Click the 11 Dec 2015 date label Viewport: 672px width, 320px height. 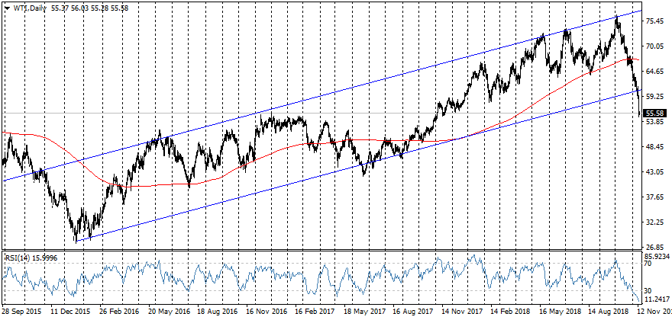[69, 312]
